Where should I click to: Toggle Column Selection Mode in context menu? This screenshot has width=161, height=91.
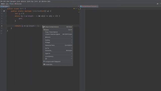58,34
